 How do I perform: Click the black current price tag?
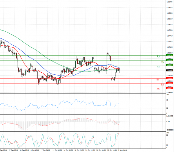click(170, 70)
